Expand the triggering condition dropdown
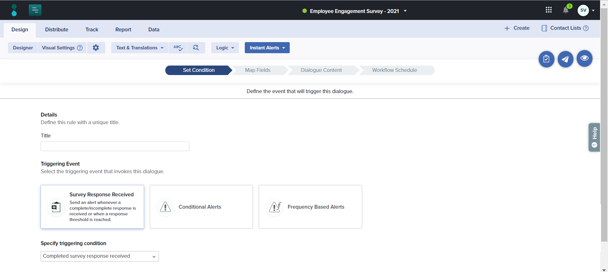Viewport: 608px width, 272px height. click(x=99, y=256)
